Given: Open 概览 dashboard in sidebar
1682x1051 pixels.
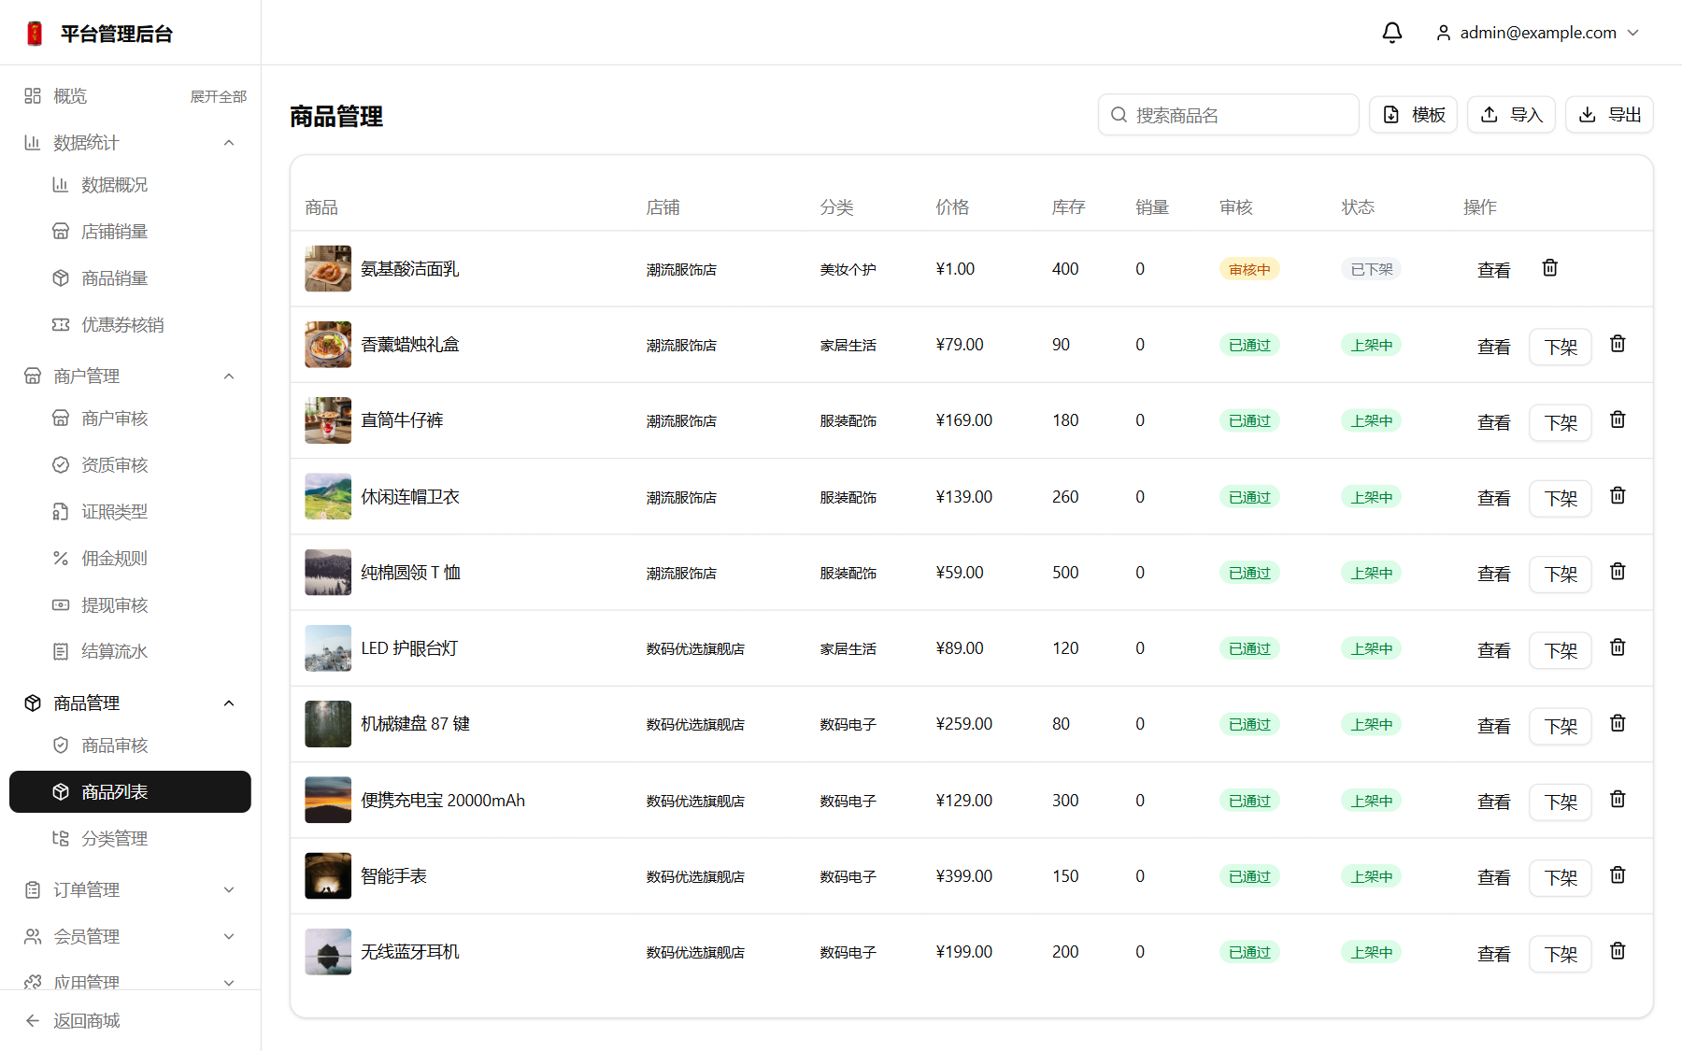Looking at the screenshot, I should tap(70, 96).
